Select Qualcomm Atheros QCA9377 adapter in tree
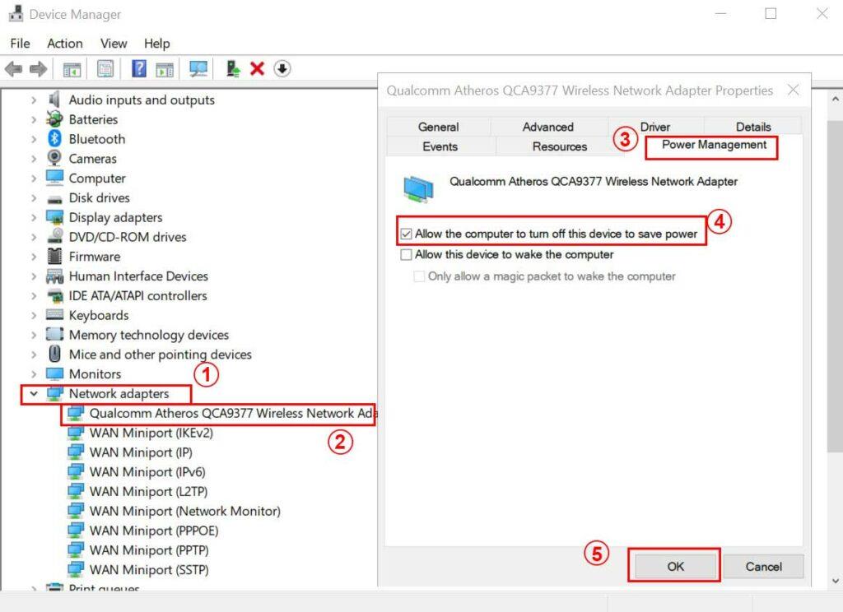 point(231,414)
